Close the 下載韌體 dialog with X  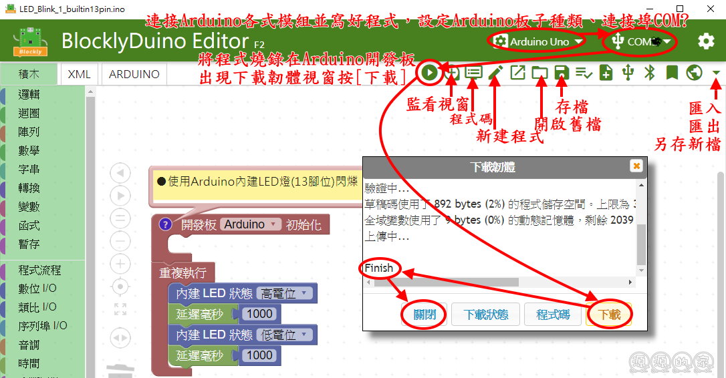(x=636, y=166)
